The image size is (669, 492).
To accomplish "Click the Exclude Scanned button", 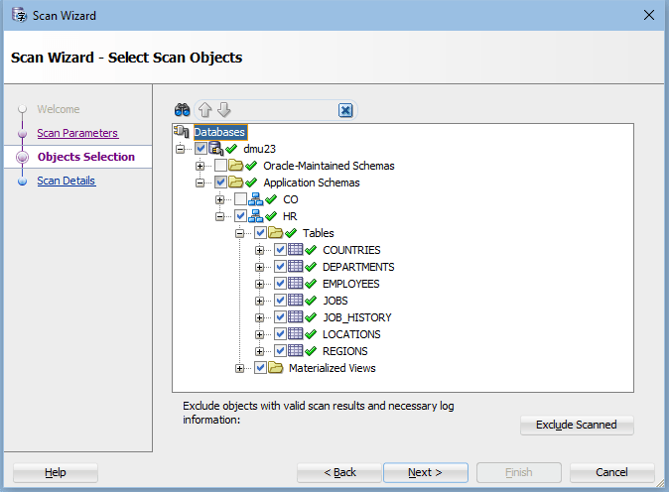I will coord(577,425).
